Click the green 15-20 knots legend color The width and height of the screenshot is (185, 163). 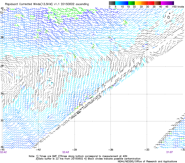click(x=131, y=3)
